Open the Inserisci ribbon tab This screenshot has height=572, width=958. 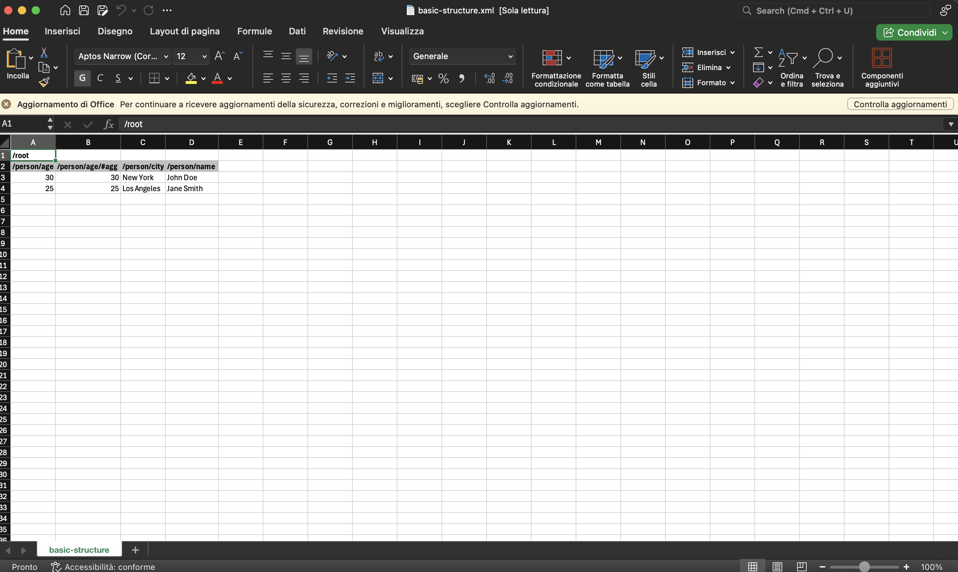pyautogui.click(x=63, y=31)
